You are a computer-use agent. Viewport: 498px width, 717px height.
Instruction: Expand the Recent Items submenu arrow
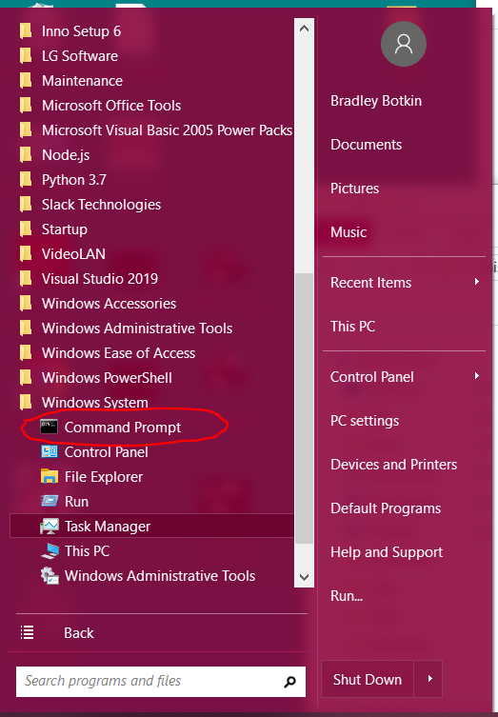pos(476,282)
